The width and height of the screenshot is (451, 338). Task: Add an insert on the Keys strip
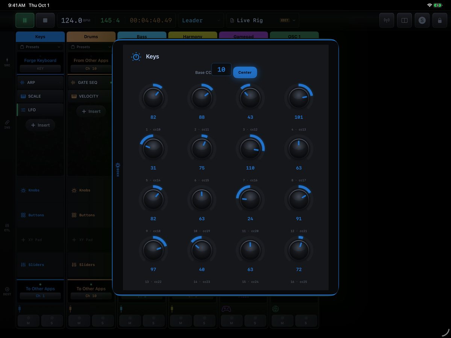click(40, 125)
